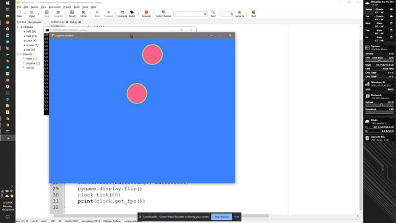Open the Help menu
Viewport: 396px width, 223px height.
[93, 7]
